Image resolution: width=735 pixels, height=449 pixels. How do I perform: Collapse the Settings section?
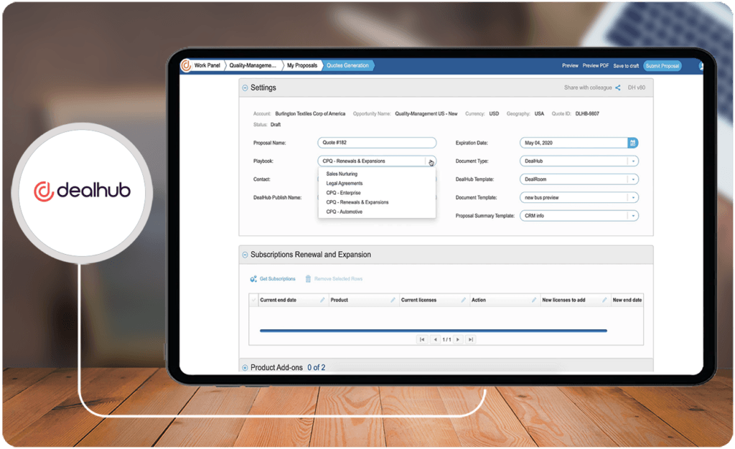click(245, 88)
